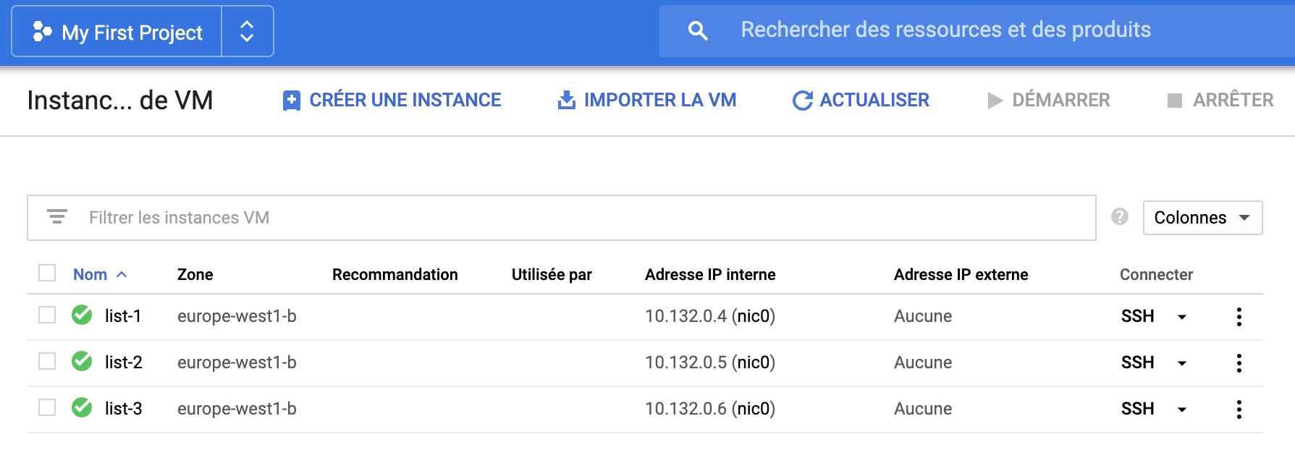Open the help question mark icon
Viewport: 1295px width, 471px height.
point(1119,216)
